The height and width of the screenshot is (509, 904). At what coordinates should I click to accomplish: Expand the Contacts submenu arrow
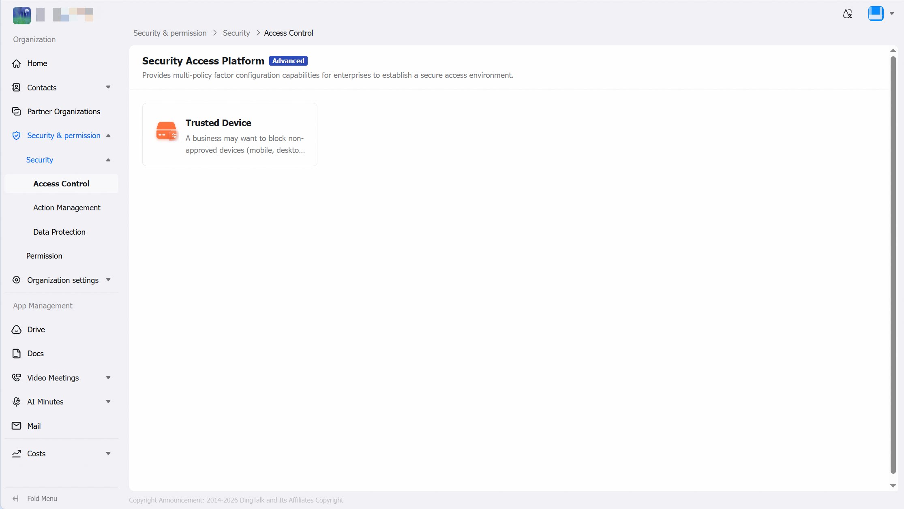point(108,87)
